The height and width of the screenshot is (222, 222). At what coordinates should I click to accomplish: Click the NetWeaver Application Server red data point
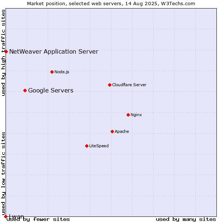click(x=6, y=51)
